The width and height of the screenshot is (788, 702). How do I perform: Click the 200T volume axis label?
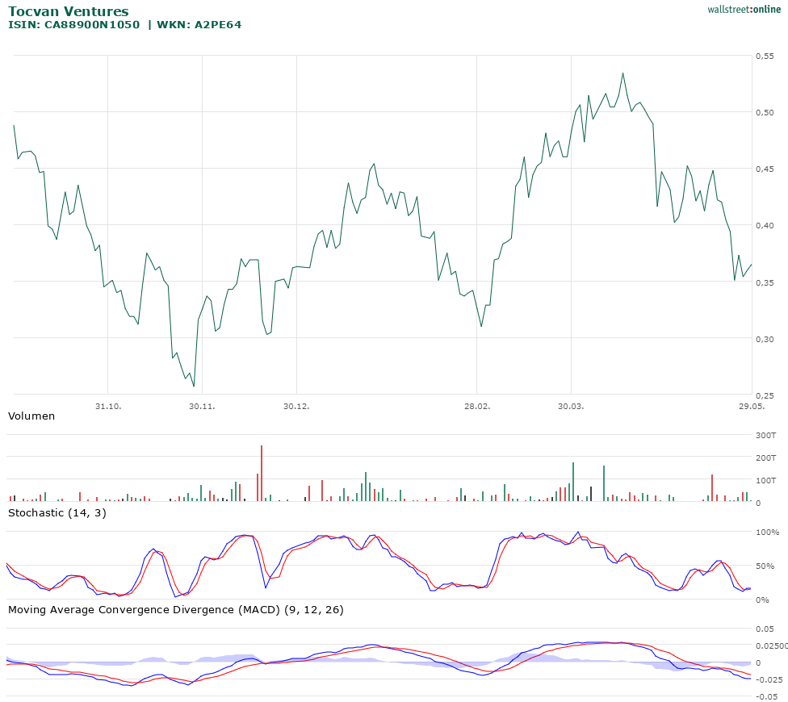tap(766, 458)
